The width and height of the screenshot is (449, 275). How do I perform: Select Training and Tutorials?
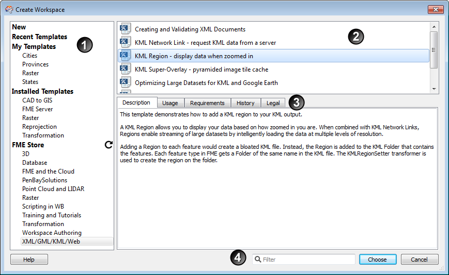tap(52, 215)
